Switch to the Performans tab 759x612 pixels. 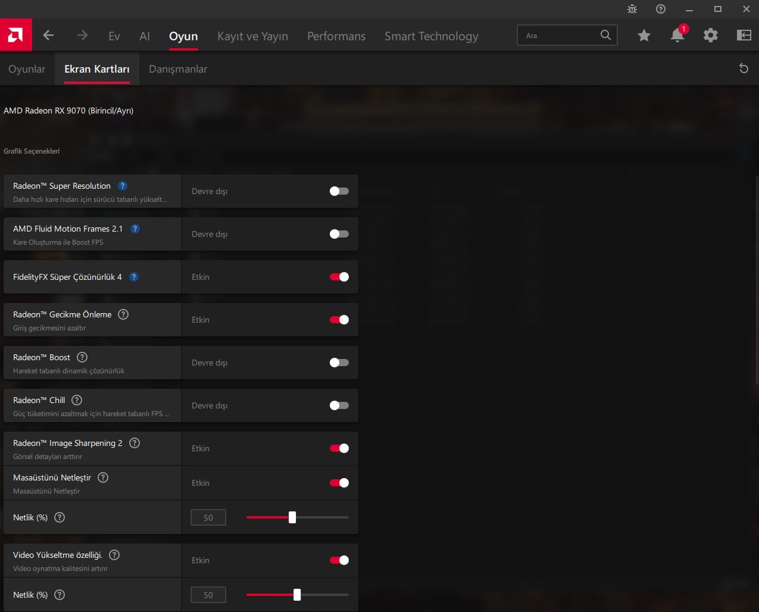[x=336, y=36]
